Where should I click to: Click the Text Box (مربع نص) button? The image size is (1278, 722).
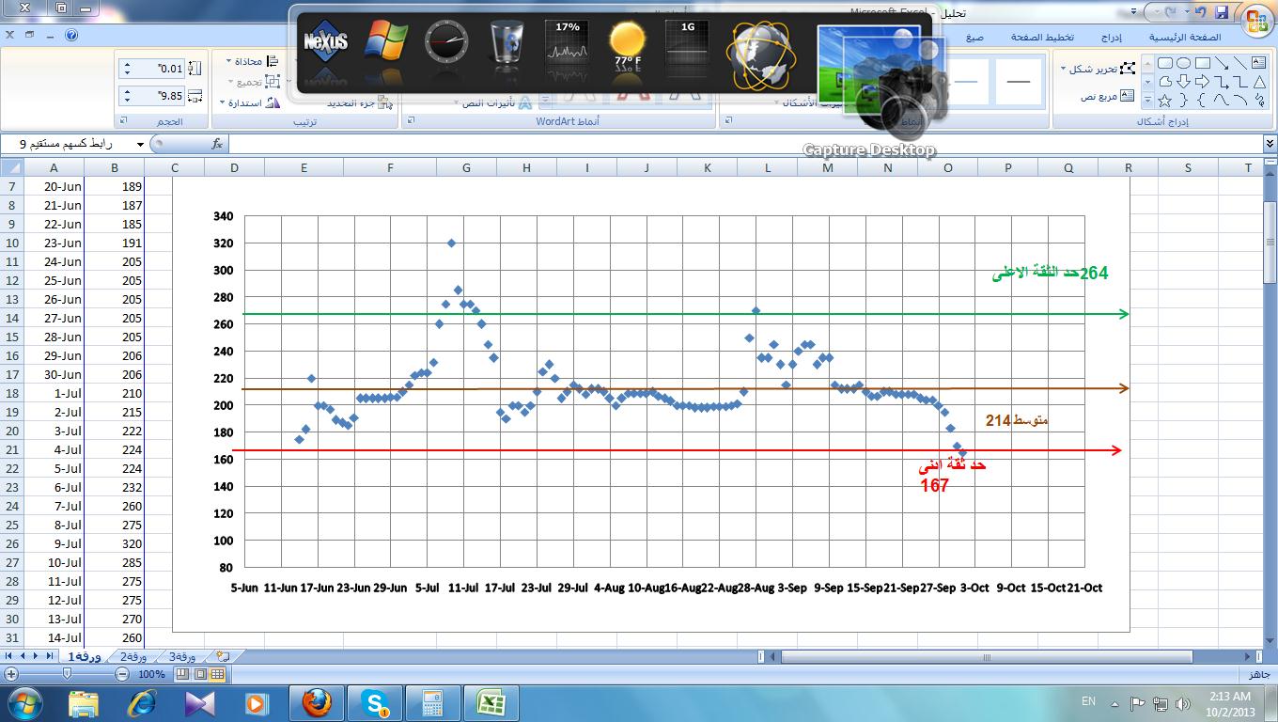tap(1108, 96)
